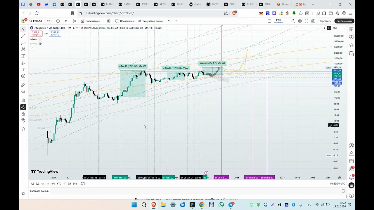The width and height of the screenshot is (374, 210).
Task: Open chart settings hexagon icon
Action: (300, 21)
